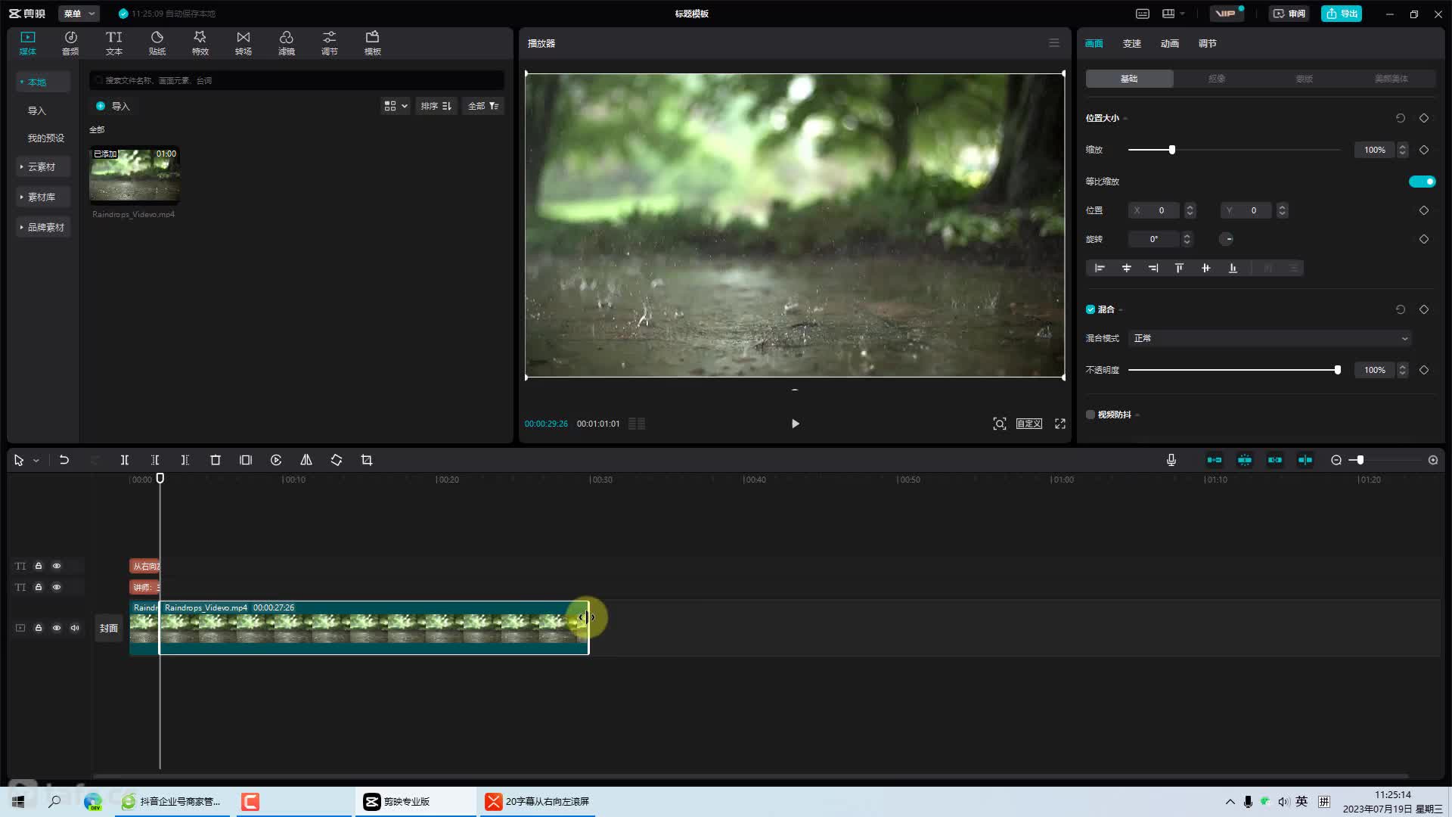Toggle the 等比缩放 switch
Screen dimensions: 1452x817
1422,182
